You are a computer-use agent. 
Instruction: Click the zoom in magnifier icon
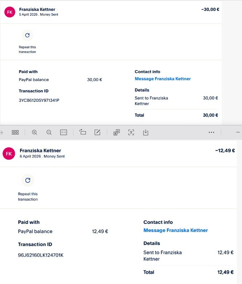[x=35, y=133]
